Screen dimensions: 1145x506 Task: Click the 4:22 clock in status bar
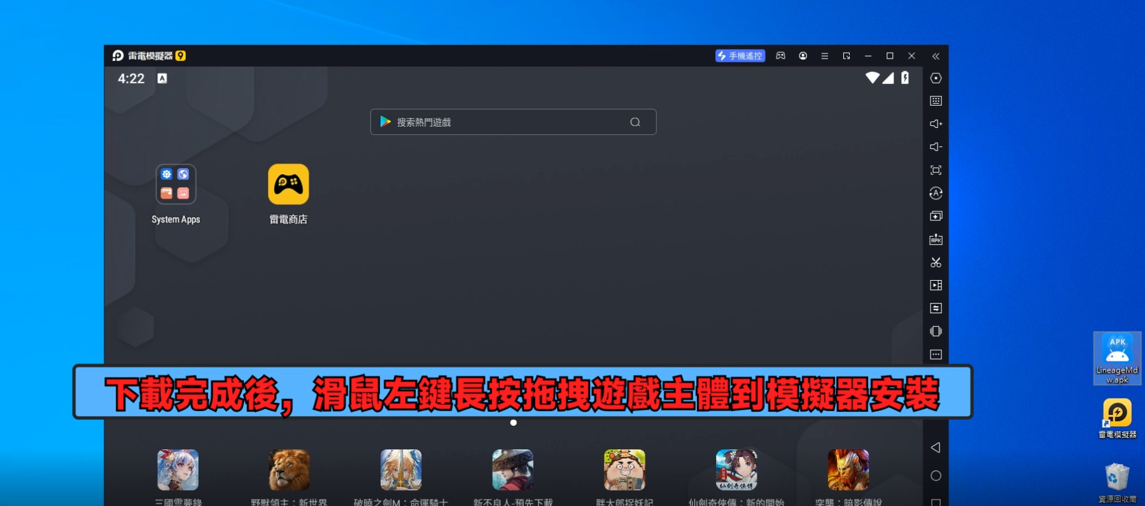(x=131, y=78)
